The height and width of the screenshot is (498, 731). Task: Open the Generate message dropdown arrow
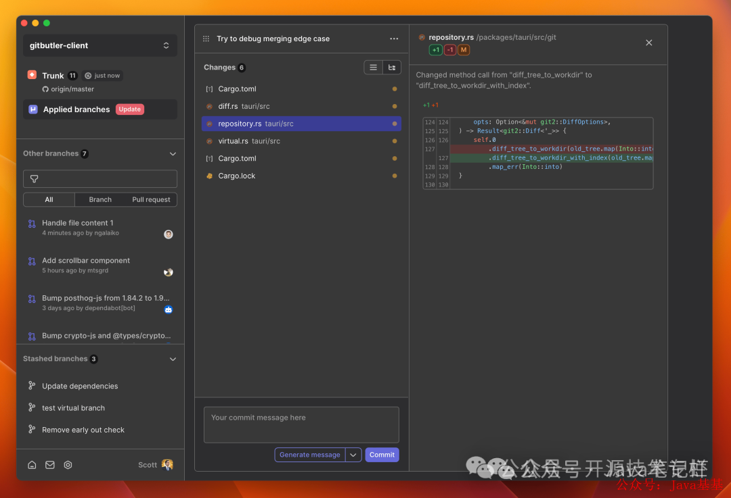(x=353, y=455)
